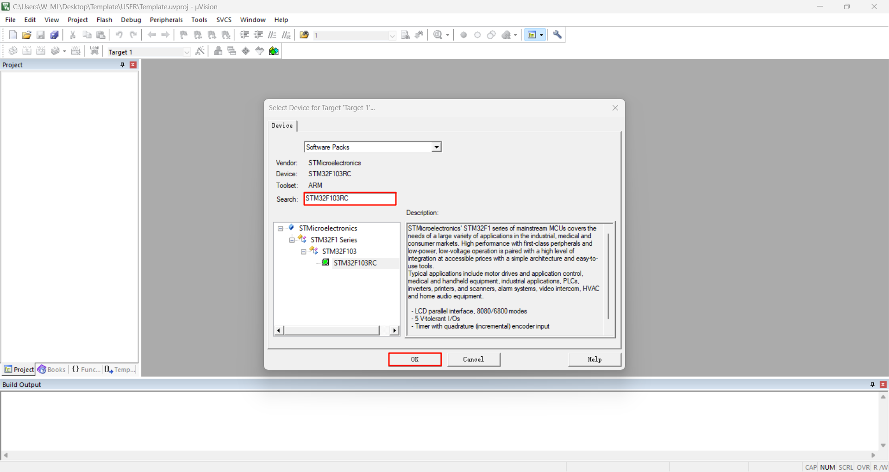Click the Pack Installer colorful icon
Viewport: 889px width, 472px height.
click(x=274, y=51)
